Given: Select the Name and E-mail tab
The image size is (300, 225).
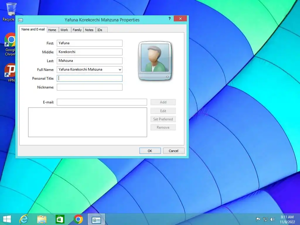Looking at the screenshot, I should click(x=33, y=29).
